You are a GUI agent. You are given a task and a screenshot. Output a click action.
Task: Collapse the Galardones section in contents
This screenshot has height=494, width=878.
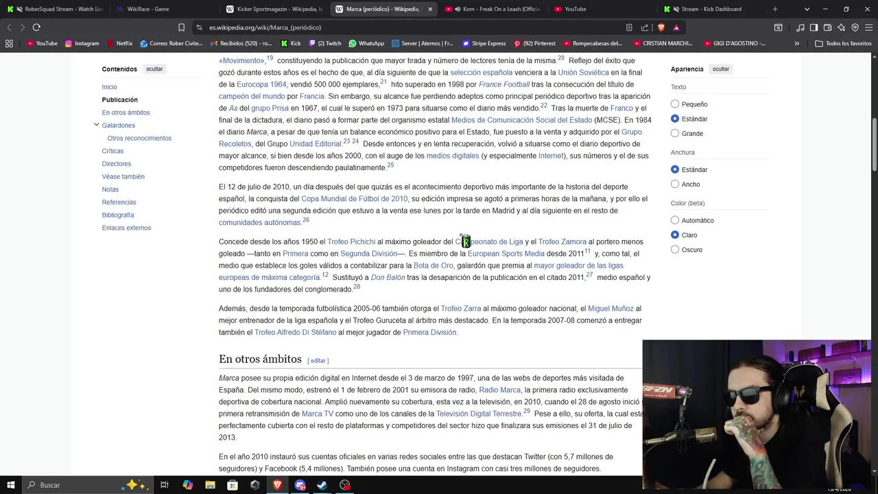tap(96, 125)
